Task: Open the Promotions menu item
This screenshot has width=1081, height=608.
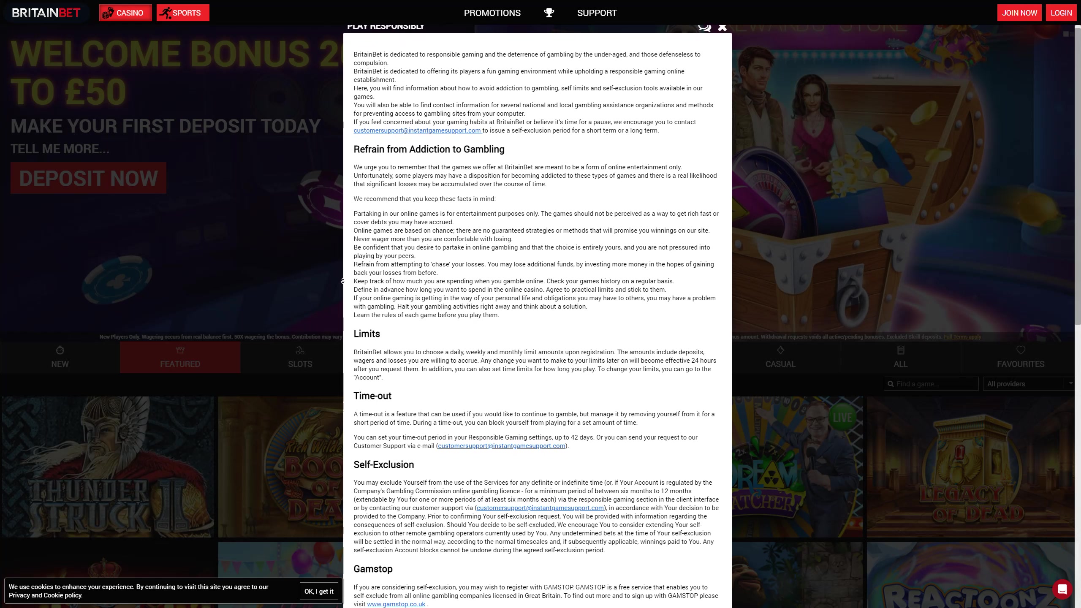Action: (x=492, y=13)
